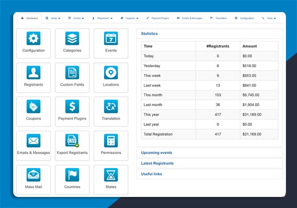
Task: Expand the Upcoming events panel
Action: [x=157, y=153]
